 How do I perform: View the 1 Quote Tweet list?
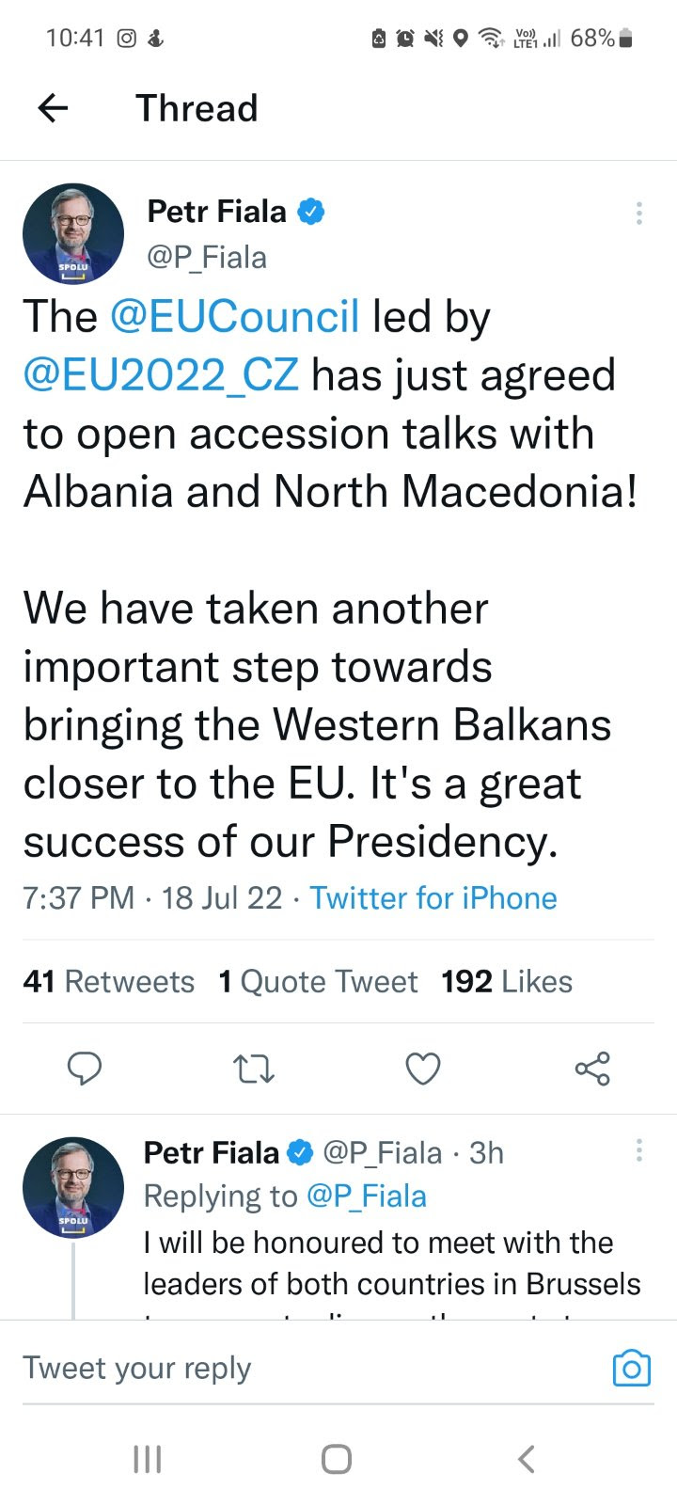click(318, 982)
